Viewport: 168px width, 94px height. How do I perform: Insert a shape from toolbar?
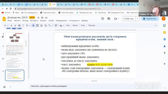click(45, 26)
